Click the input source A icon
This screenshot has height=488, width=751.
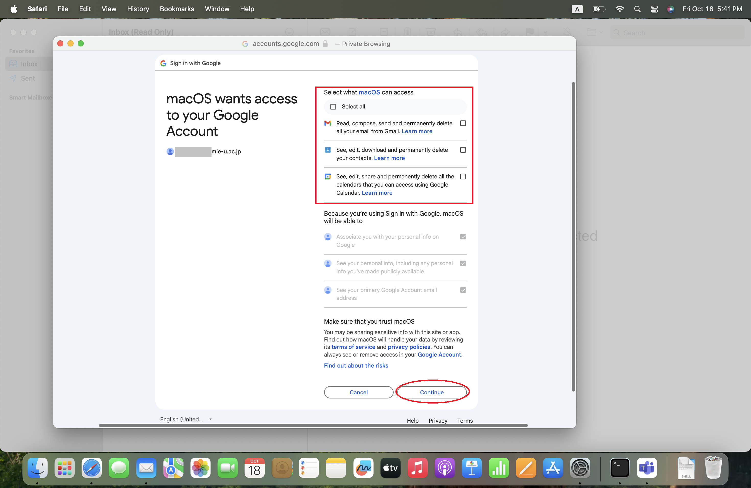tap(577, 9)
